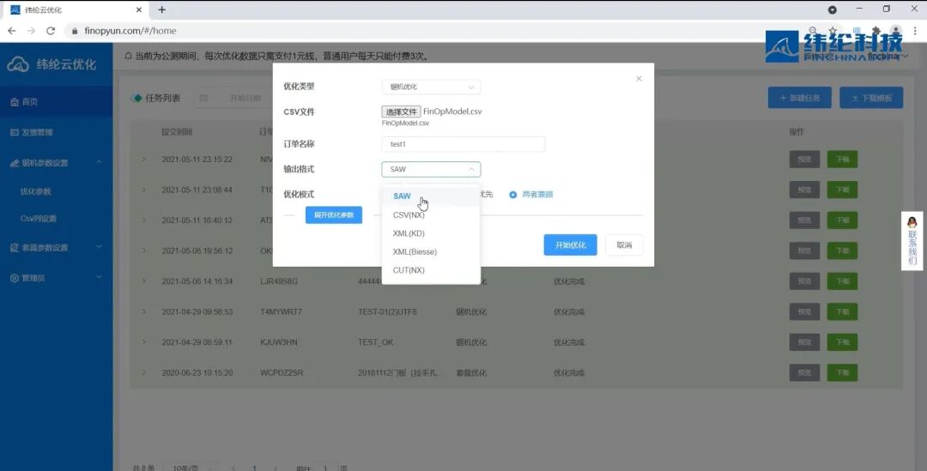
Task: Go to 首页 in the sidebar
Action: point(56,101)
